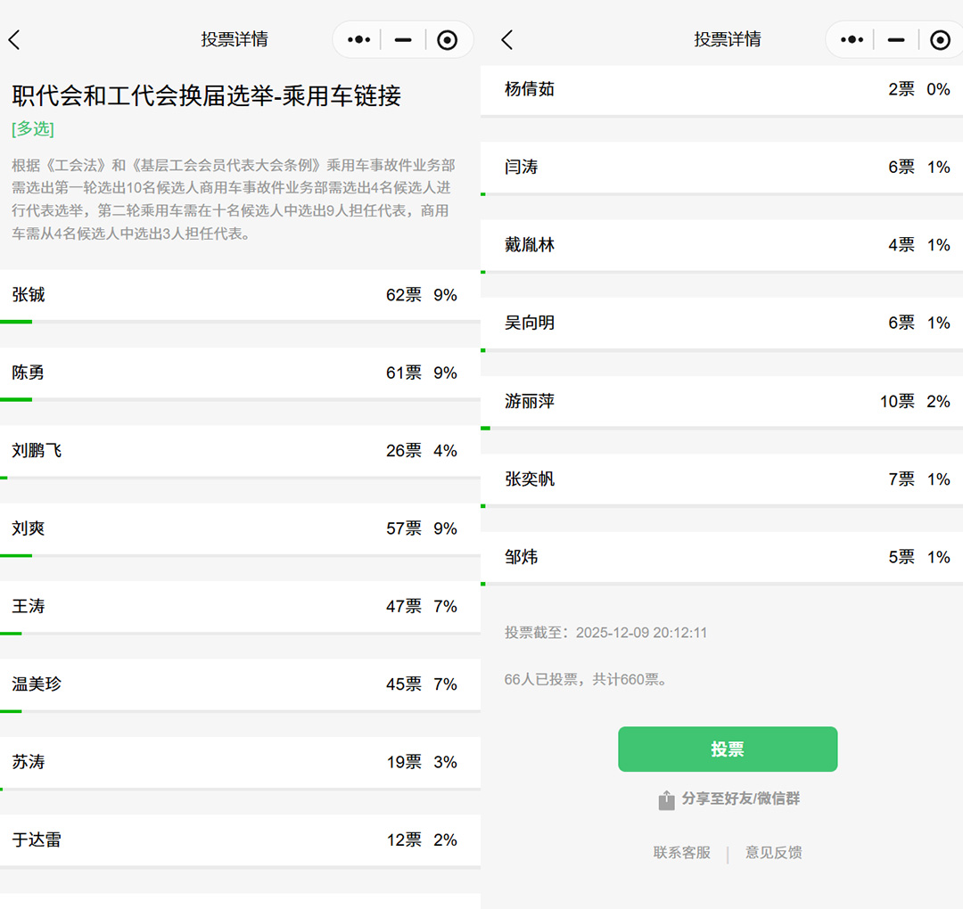This screenshot has height=909, width=963.
Task: Open three-dots menu on the right screen
Action: [x=851, y=39]
